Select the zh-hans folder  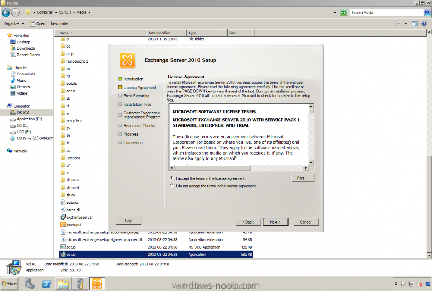click(73, 180)
